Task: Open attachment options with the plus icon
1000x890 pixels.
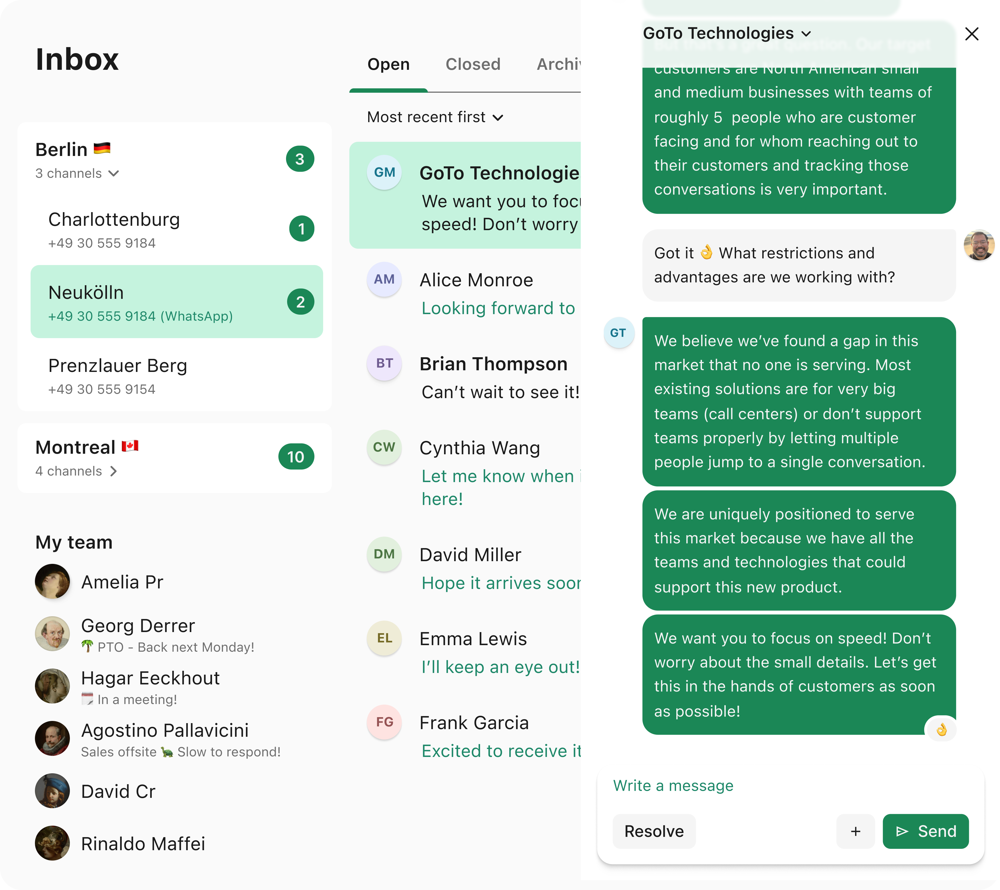Action: click(855, 831)
